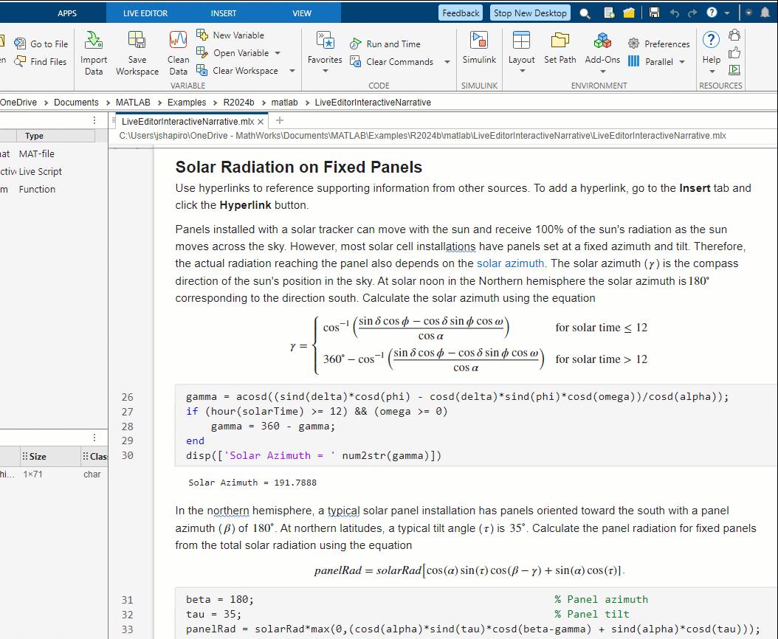Switch to the INSERT ribbon tab

click(x=223, y=12)
